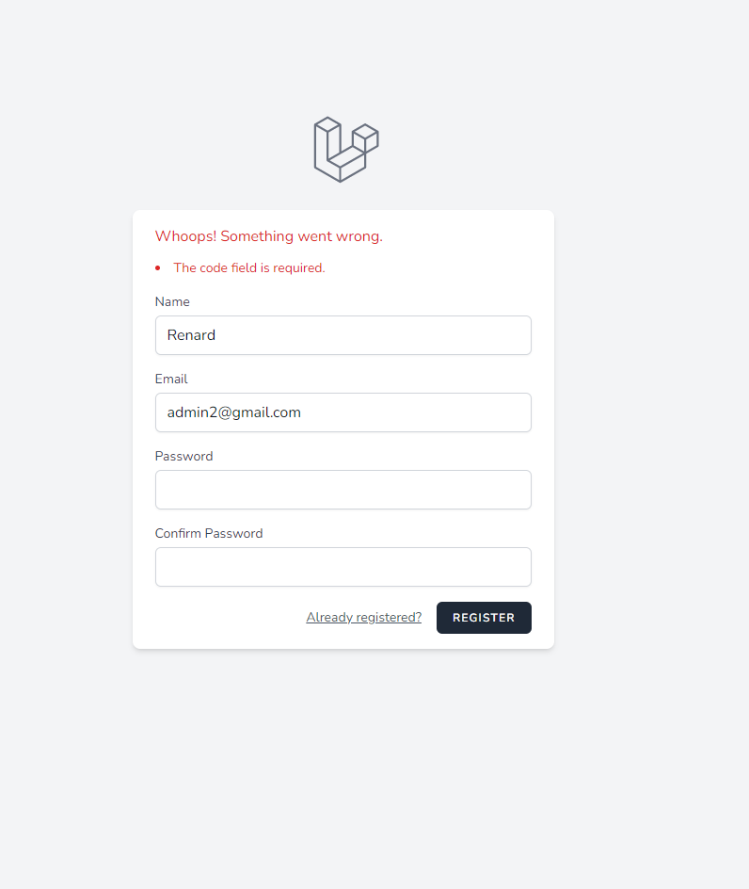Focus the Name input containing Renard
The width and height of the screenshot is (749, 889).
[x=343, y=335]
